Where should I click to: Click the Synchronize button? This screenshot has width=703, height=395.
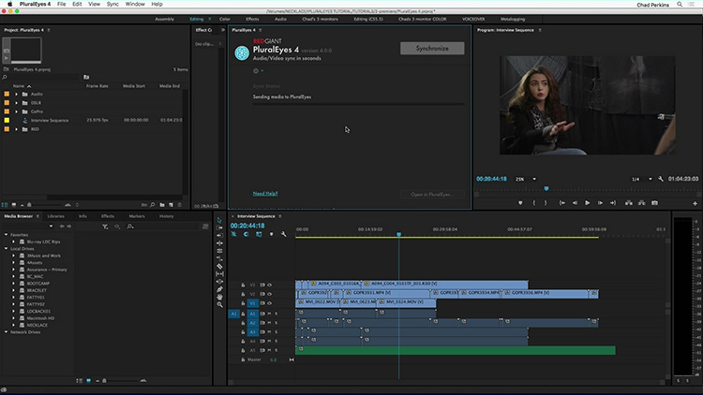(432, 49)
